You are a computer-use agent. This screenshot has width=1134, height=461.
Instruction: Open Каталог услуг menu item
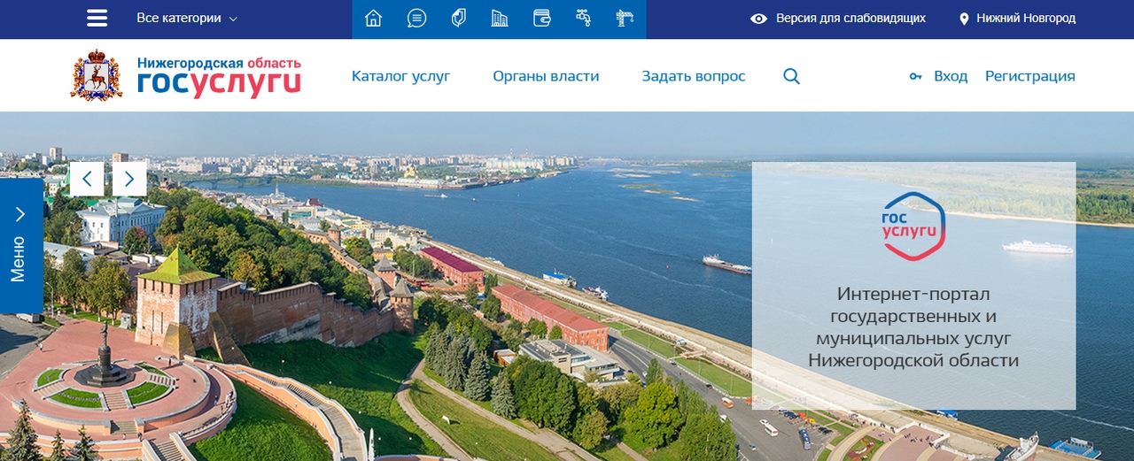[400, 76]
